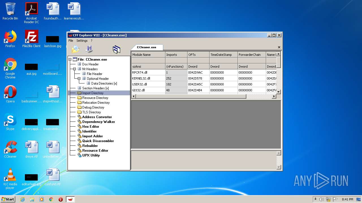Click the OFTs column header

point(198,55)
